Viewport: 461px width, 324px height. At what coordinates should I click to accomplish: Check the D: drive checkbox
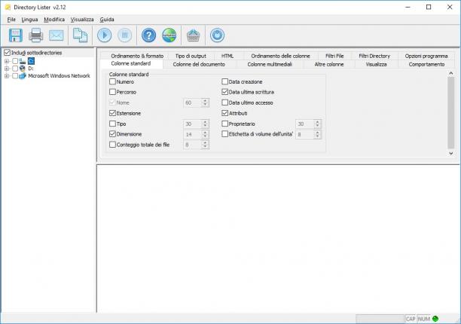[x=15, y=69]
